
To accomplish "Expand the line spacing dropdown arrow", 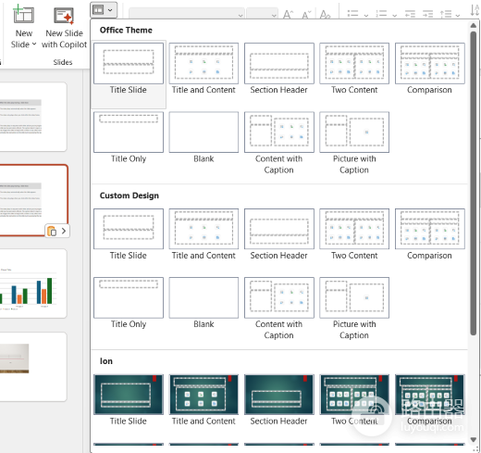I will 458,15.
